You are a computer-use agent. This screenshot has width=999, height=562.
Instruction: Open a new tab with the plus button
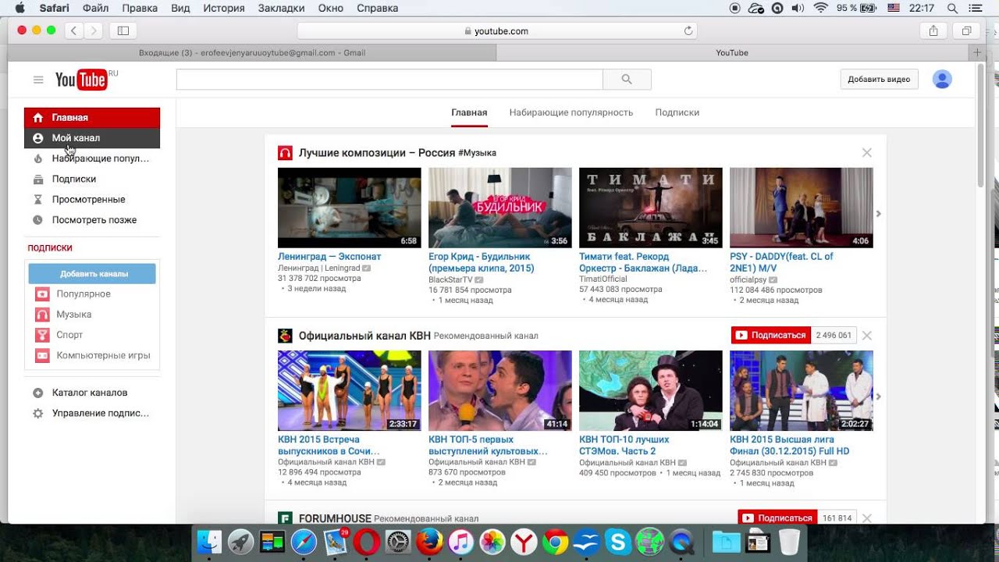tap(977, 52)
